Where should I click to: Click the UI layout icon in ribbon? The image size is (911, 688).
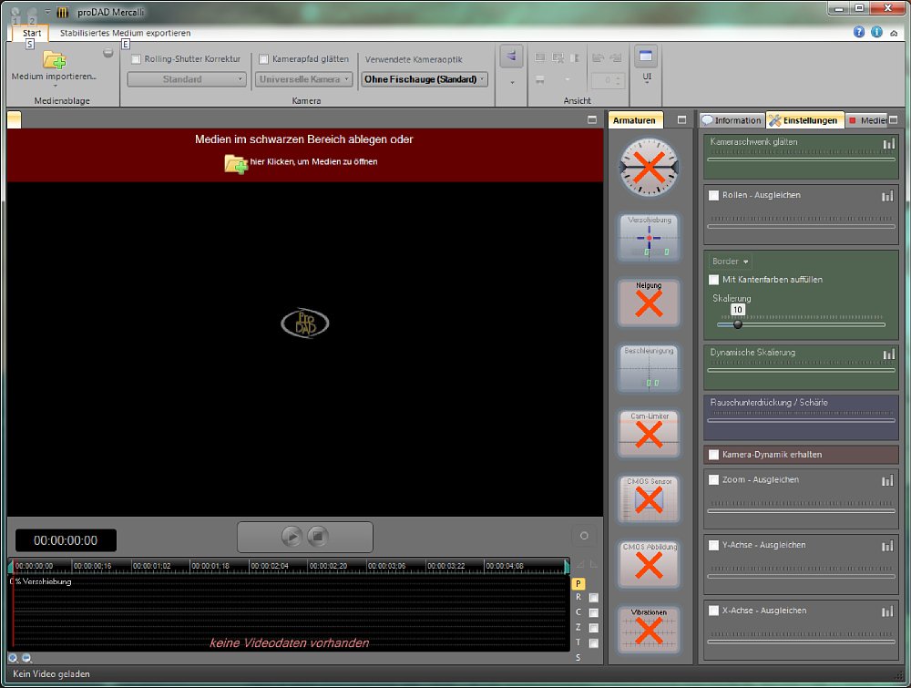coord(646,57)
